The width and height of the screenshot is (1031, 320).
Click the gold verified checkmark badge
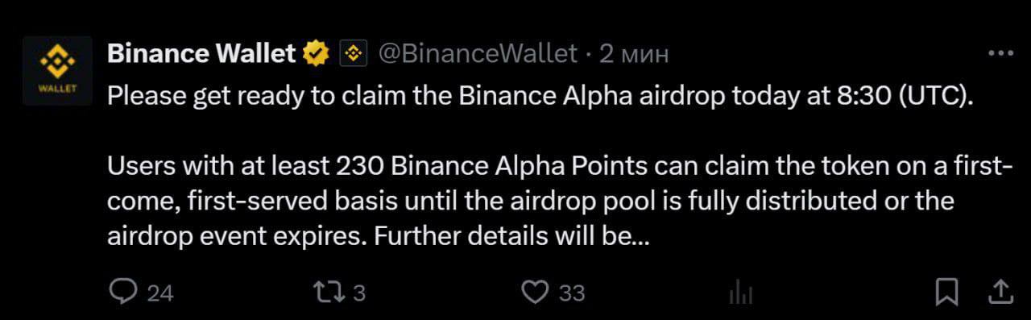(316, 54)
